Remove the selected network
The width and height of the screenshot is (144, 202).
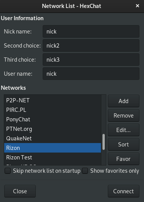[123, 115]
